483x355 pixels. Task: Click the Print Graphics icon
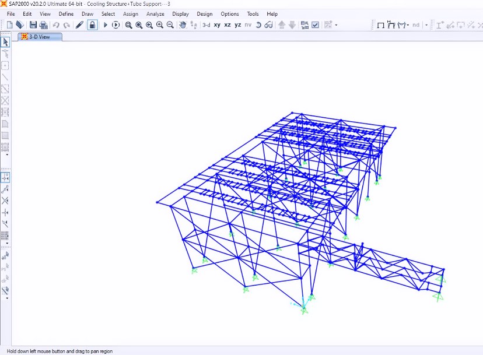click(43, 25)
